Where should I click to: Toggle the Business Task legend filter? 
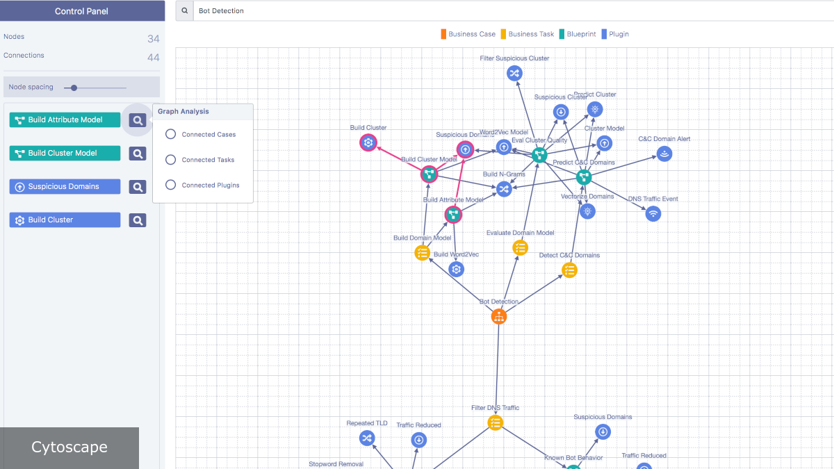click(528, 34)
